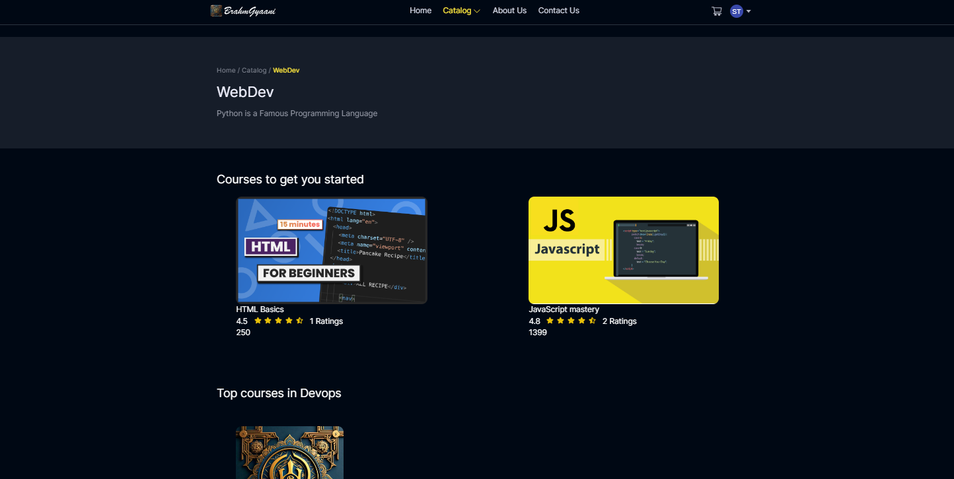954x479 pixels.
Task: Expand the profile dropdown caret
Action: pyautogui.click(x=749, y=11)
